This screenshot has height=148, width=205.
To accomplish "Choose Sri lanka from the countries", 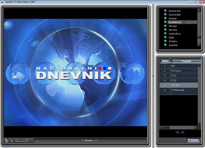I will pyautogui.click(x=173, y=41).
